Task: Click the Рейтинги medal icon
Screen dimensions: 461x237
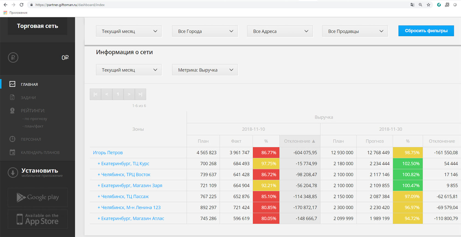Action: (12, 111)
